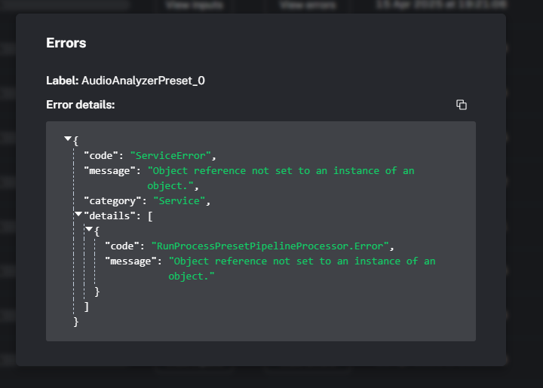Click the Label AudioAnalyzerPreset_0 text
543x388 pixels.
tap(125, 81)
